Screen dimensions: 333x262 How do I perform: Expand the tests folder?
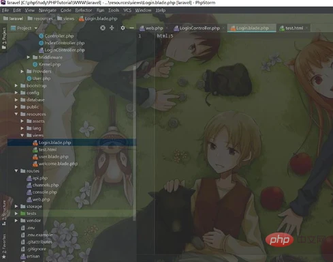click(16, 214)
